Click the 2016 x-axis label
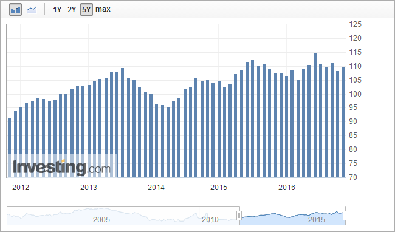Screen dimensions: 395x232 [286, 188]
